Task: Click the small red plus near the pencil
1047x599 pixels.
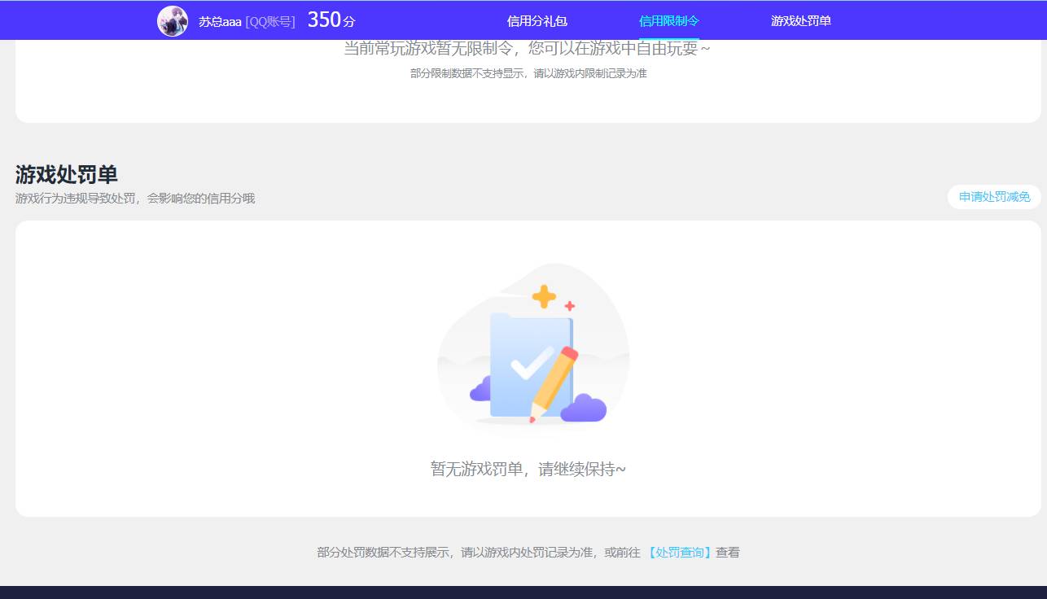Action: tap(571, 307)
